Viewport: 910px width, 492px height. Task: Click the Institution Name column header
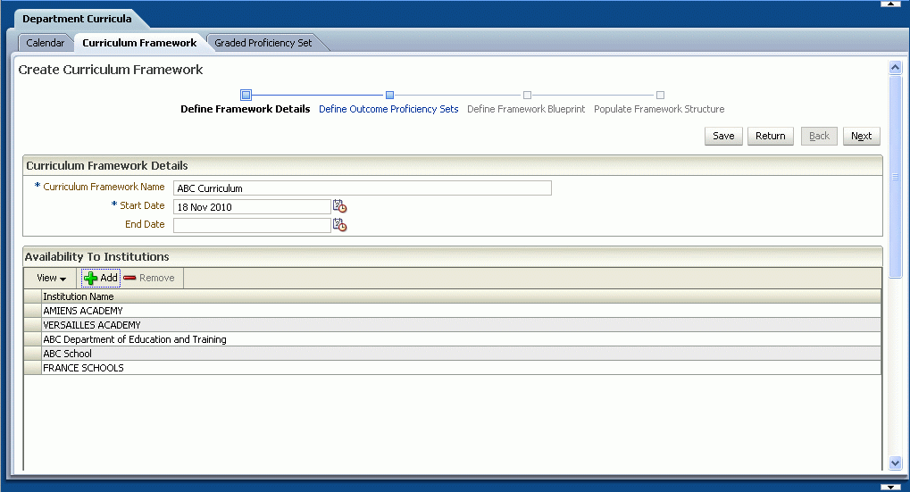(462, 296)
